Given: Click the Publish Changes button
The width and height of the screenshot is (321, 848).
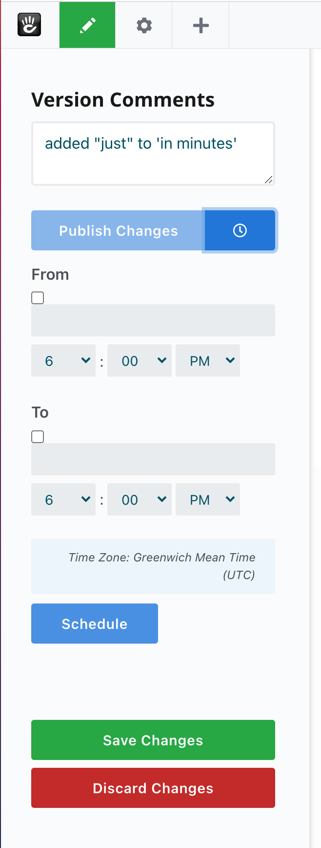Looking at the screenshot, I should coord(118,230).
